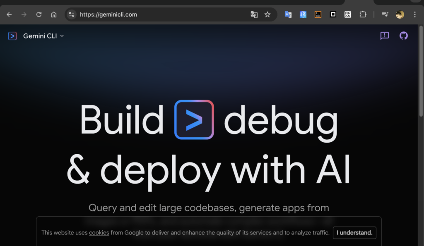The width and height of the screenshot is (424, 246).
Task: Bookmark this page with the star
Action: pyautogui.click(x=267, y=14)
